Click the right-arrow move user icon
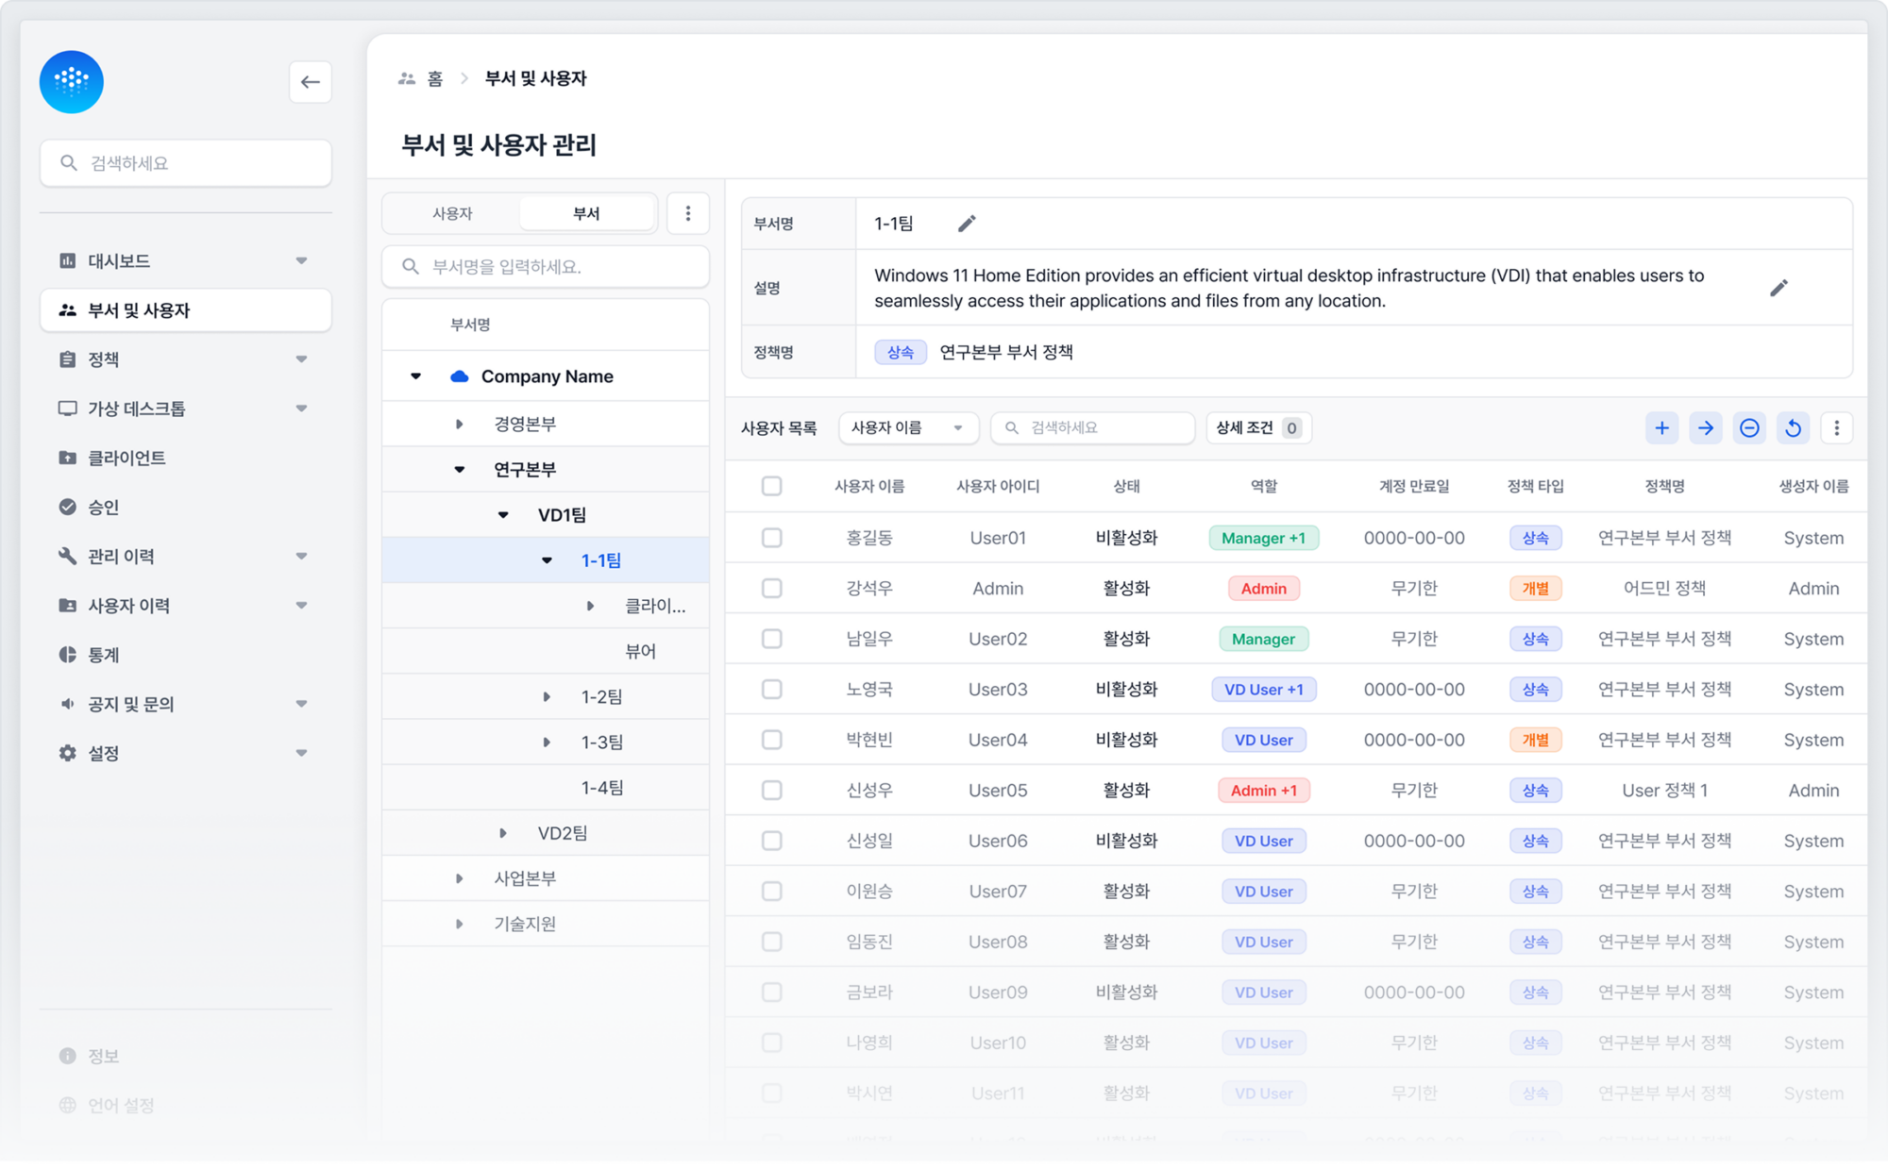The width and height of the screenshot is (1888, 1168). coord(1705,428)
